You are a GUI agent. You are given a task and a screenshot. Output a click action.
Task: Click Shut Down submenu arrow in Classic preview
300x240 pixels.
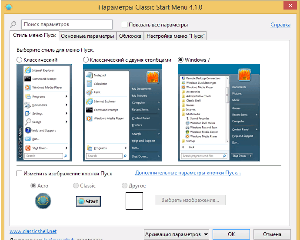(67, 148)
